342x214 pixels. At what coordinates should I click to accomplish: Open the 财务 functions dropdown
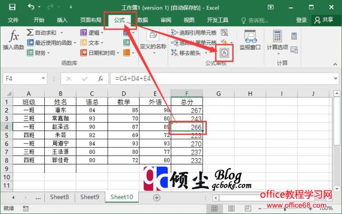pos(38,53)
